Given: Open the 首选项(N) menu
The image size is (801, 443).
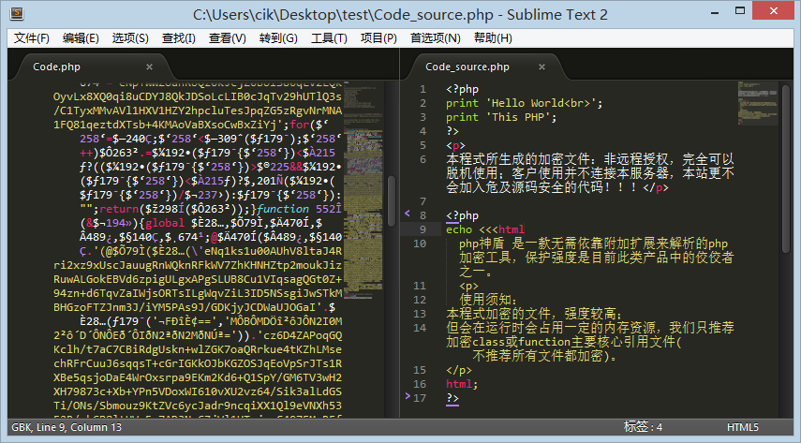Looking at the screenshot, I should [436, 38].
